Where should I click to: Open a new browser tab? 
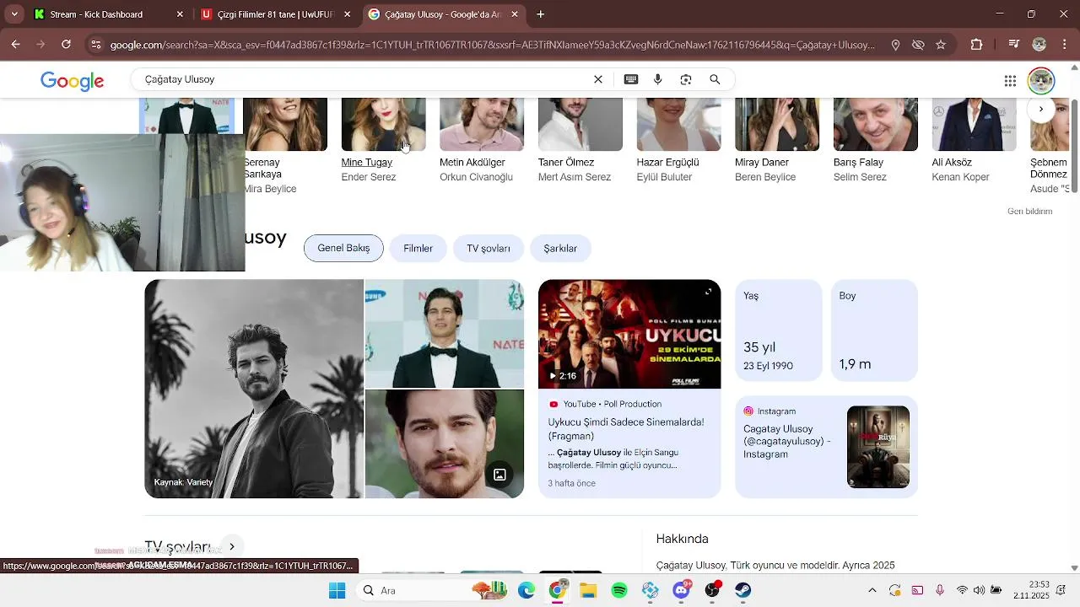click(x=541, y=14)
